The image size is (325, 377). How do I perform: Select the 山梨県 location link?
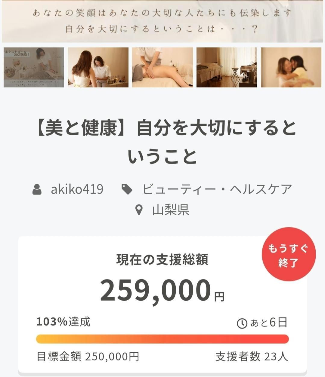171,210
